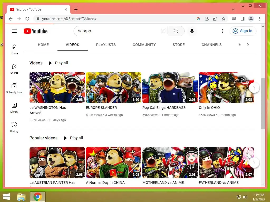Open Chrome profile avatar

pos(251,19)
